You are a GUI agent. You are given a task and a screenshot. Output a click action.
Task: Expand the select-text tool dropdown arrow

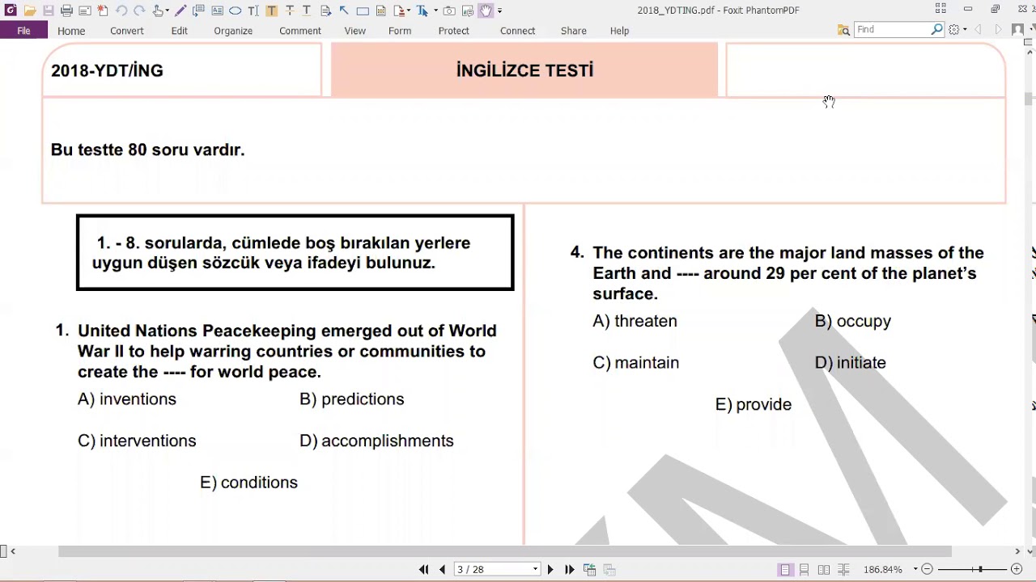click(435, 11)
